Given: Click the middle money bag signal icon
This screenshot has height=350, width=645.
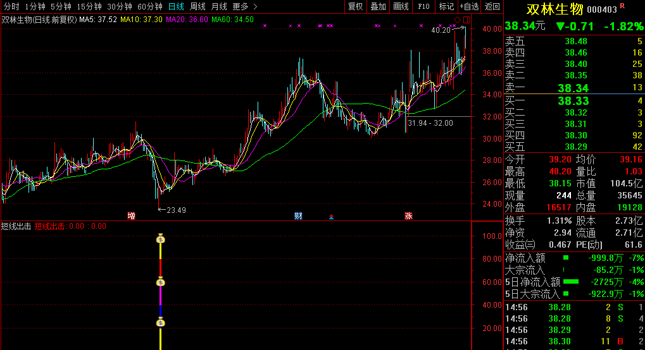Looking at the screenshot, I should click(161, 282).
